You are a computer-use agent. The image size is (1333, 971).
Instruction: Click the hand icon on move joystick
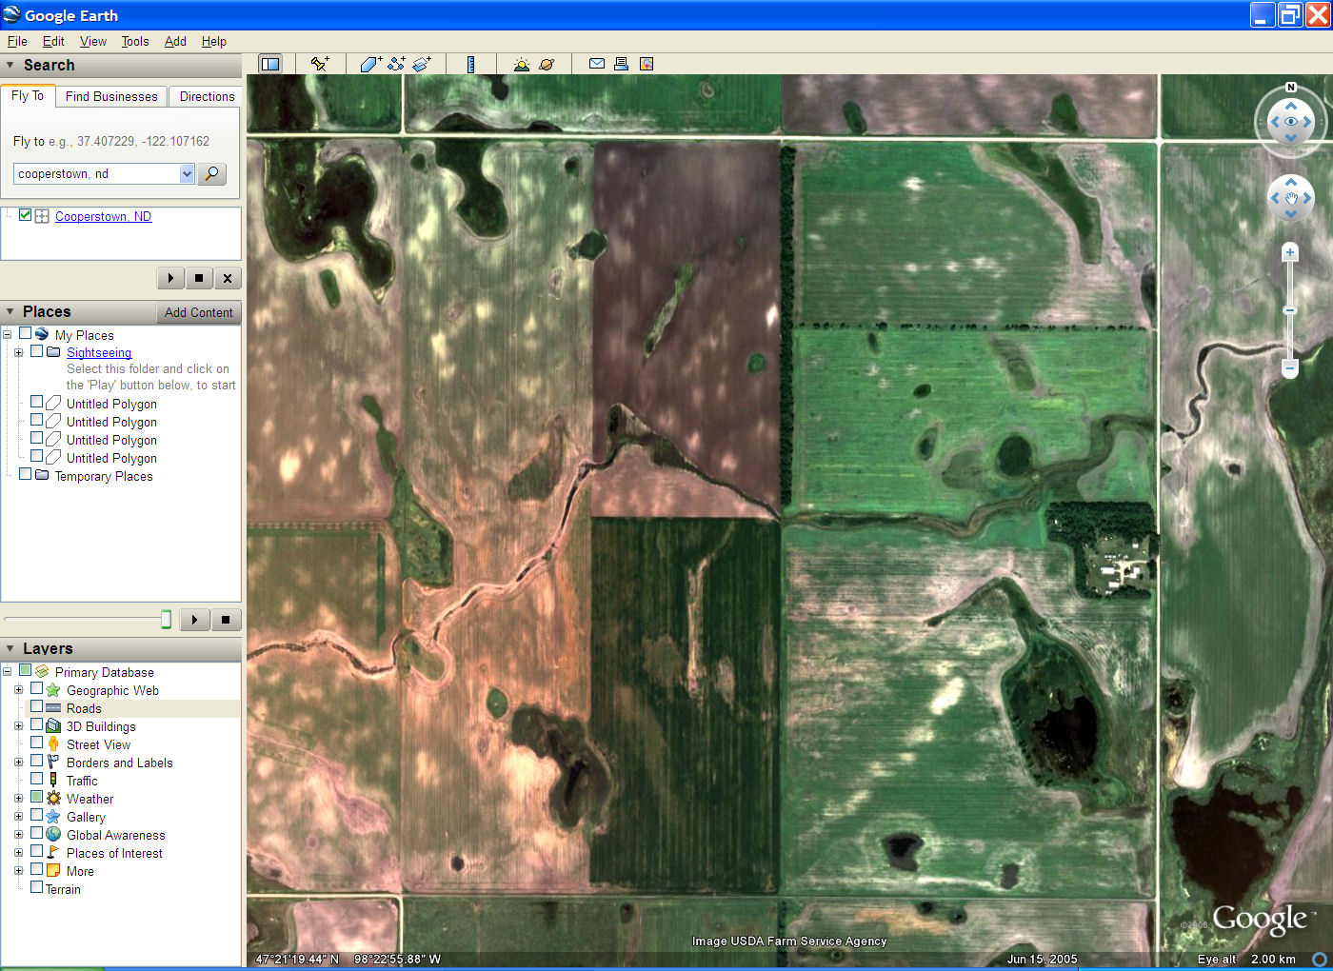pos(1291,198)
